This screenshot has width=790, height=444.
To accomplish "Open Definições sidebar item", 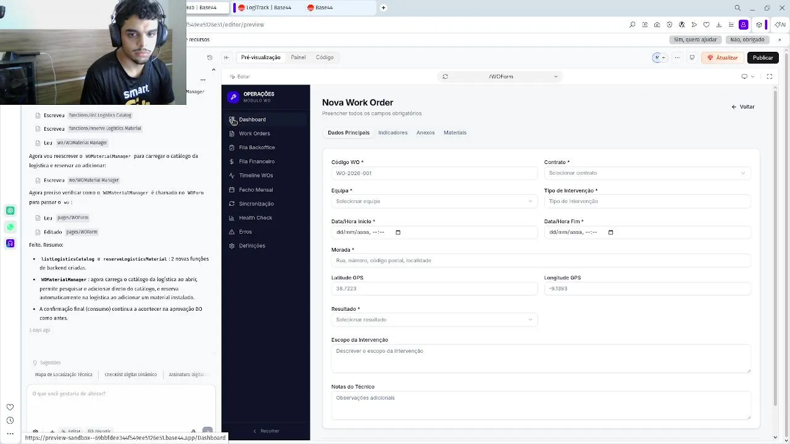I will click(x=266, y=245).
